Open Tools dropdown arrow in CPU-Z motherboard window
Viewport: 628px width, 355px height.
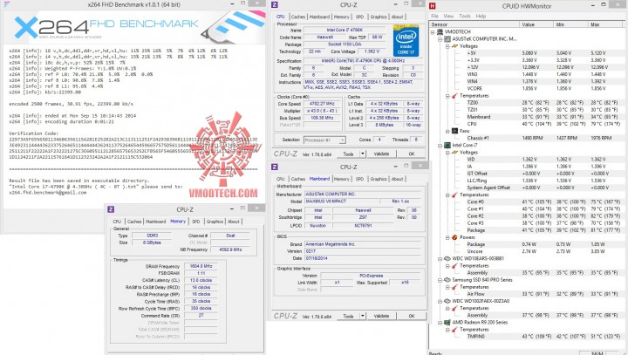coord(363,316)
